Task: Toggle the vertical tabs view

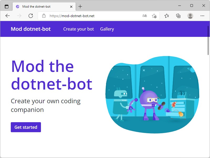Action: 7,6
